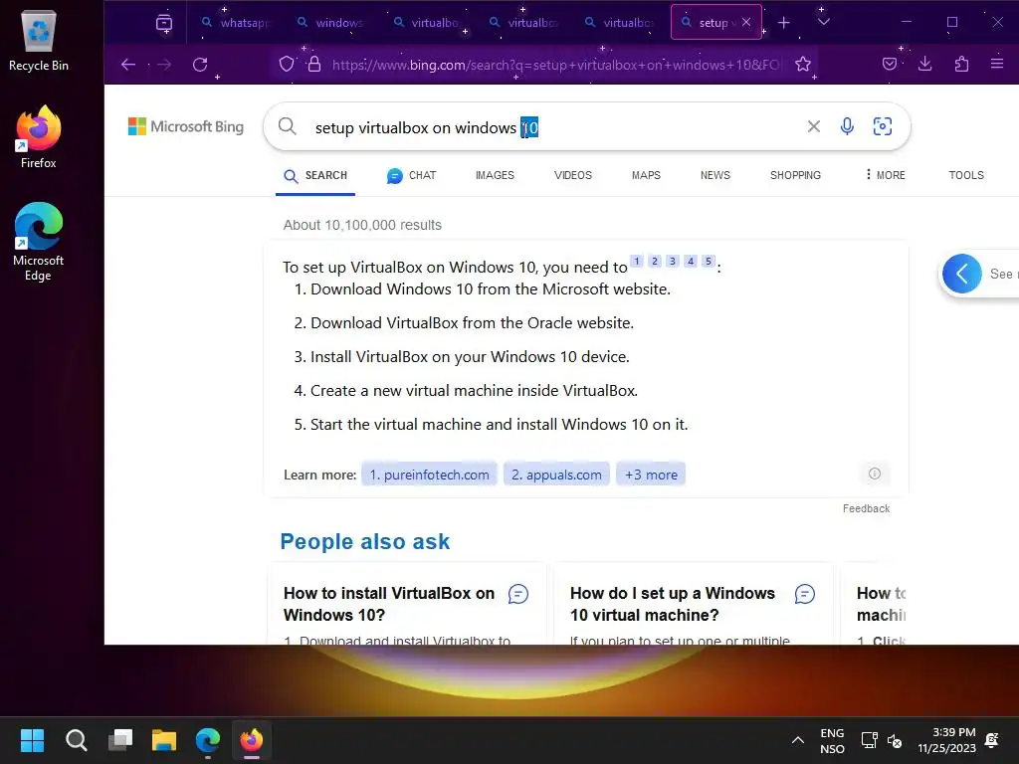The image size is (1019, 764).
Task: Open 'How do I set up a Windows 10 virtual machine?'
Action: coord(672,604)
